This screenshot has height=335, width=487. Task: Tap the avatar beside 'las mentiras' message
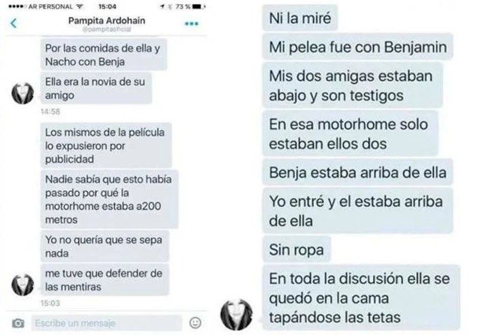pos(23,285)
